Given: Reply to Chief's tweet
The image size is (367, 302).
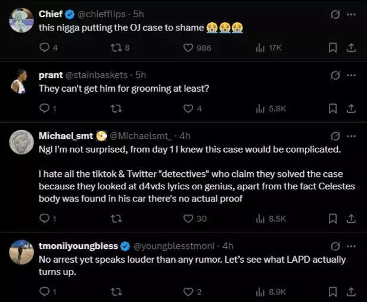Looking at the screenshot, I should point(44,48).
